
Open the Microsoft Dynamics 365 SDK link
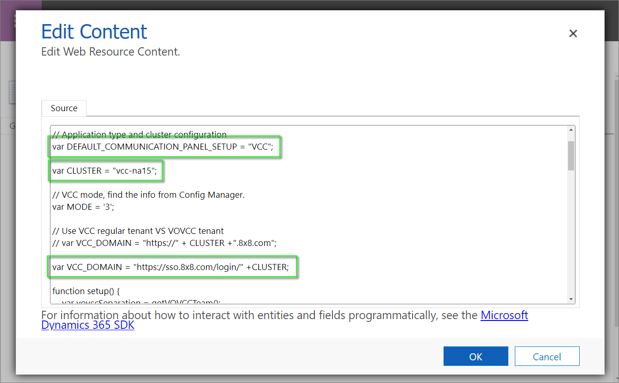(504, 316)
